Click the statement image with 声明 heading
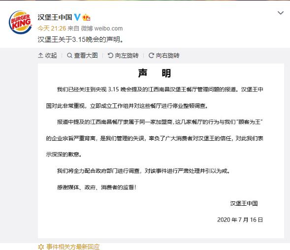Screen dimensions: 290x250 coord(161,151)
